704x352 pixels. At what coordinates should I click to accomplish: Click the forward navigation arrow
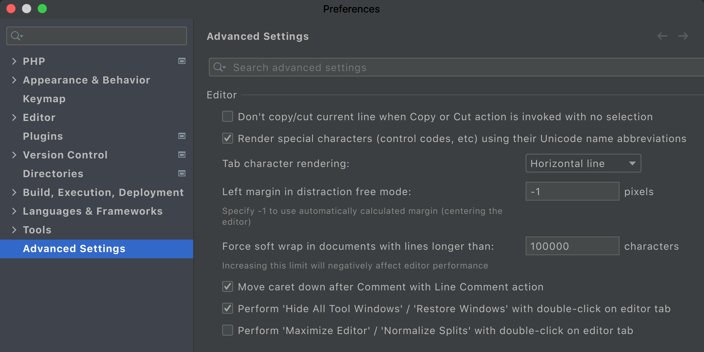683,36
